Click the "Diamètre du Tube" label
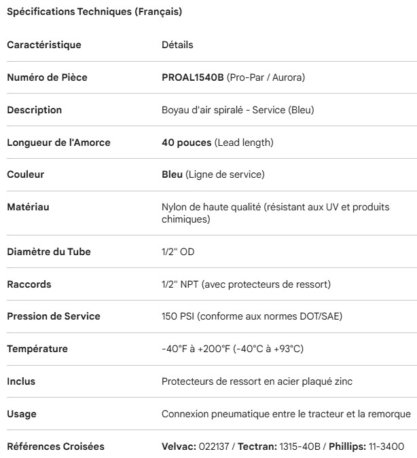 48,252
